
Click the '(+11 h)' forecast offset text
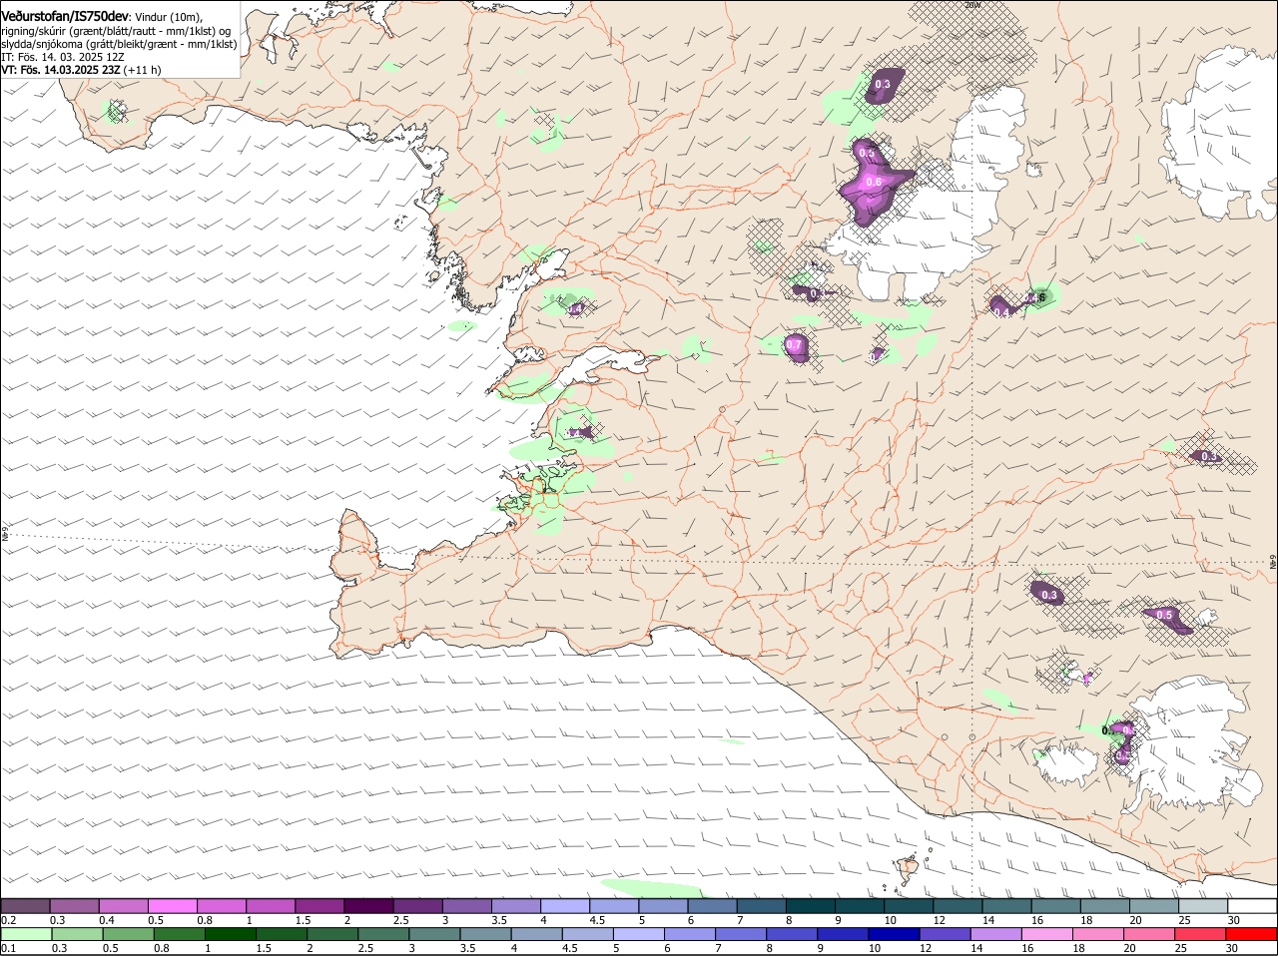point(142,70)
